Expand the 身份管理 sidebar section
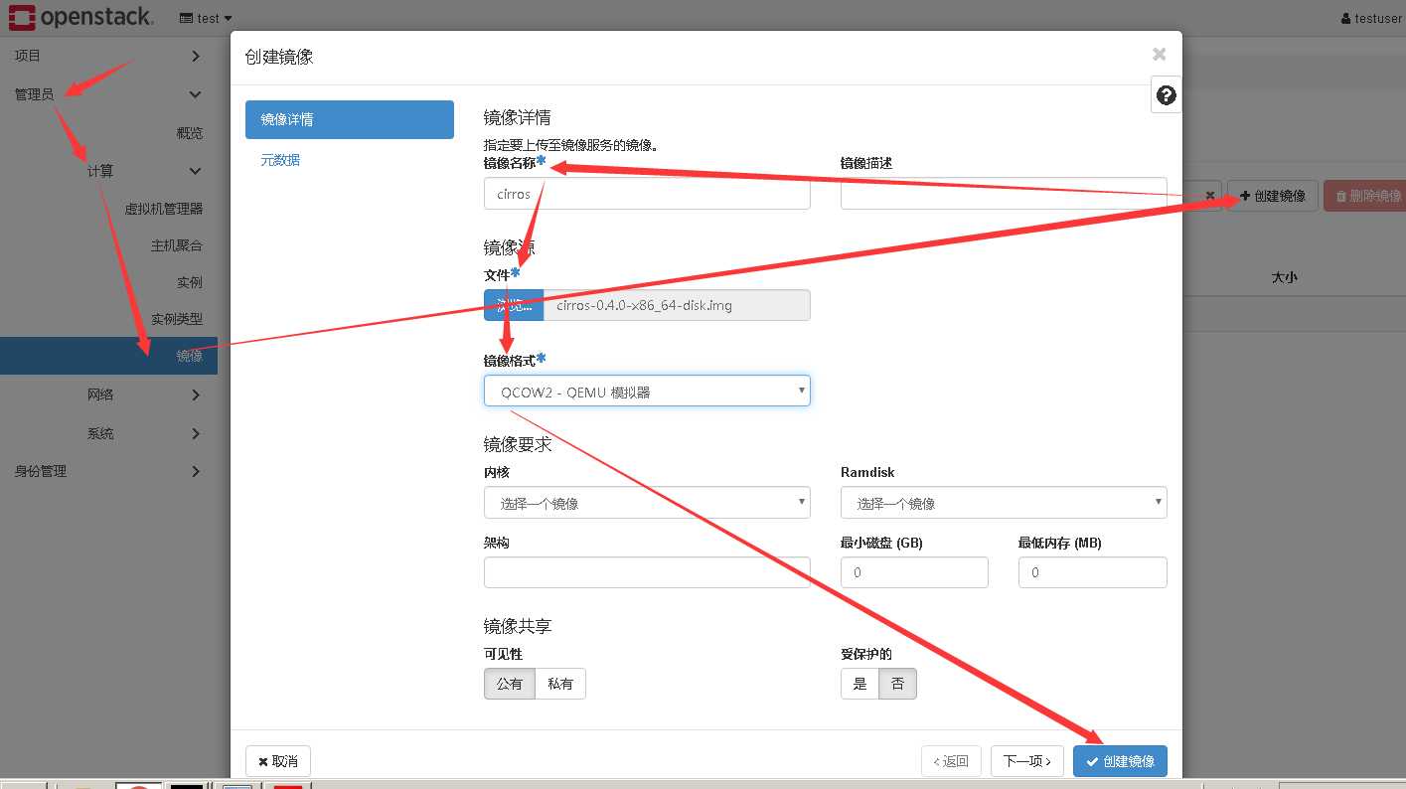Viewport: 1406px width, 789px height. point(108,471)
